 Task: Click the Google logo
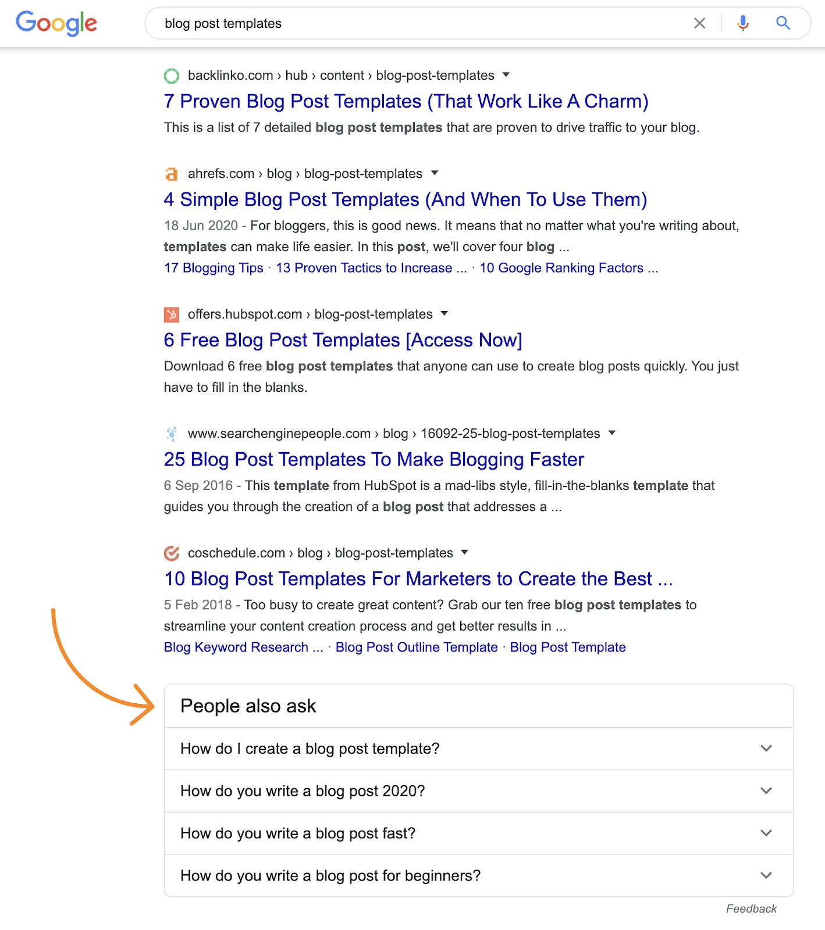[56, 23]
